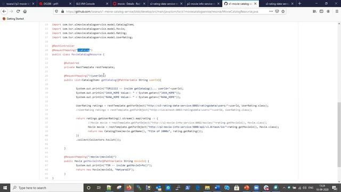
Task: Open the notifications action center
Action: pos(335,188)
